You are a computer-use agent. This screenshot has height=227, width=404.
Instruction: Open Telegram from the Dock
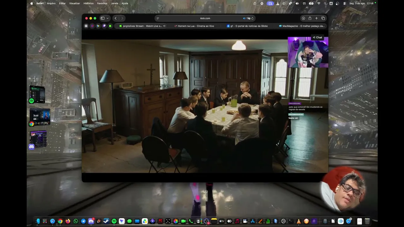pos(83,221)
